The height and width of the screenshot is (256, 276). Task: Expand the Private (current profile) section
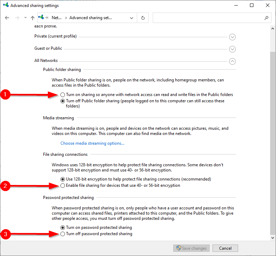[x=232, y=37]
